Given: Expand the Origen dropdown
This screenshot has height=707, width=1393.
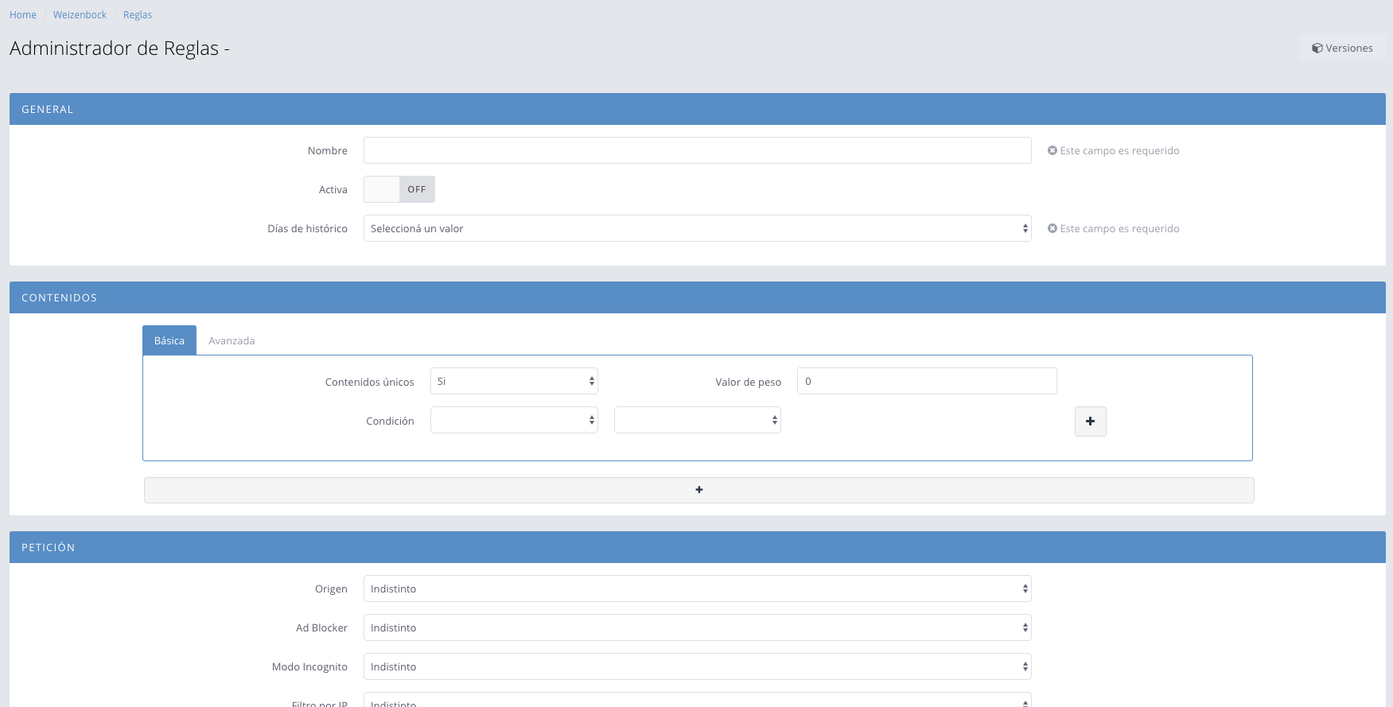Looking at the screenshot, I should [698, 589].
